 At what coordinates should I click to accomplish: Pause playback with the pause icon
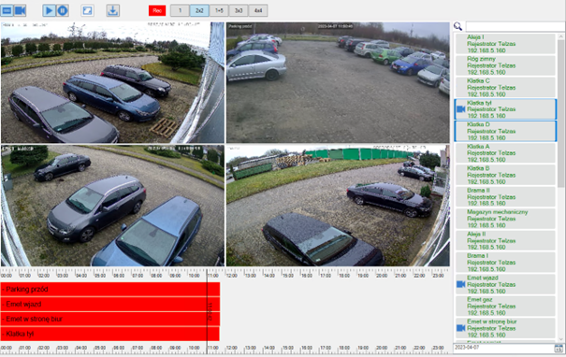(63, 10)
